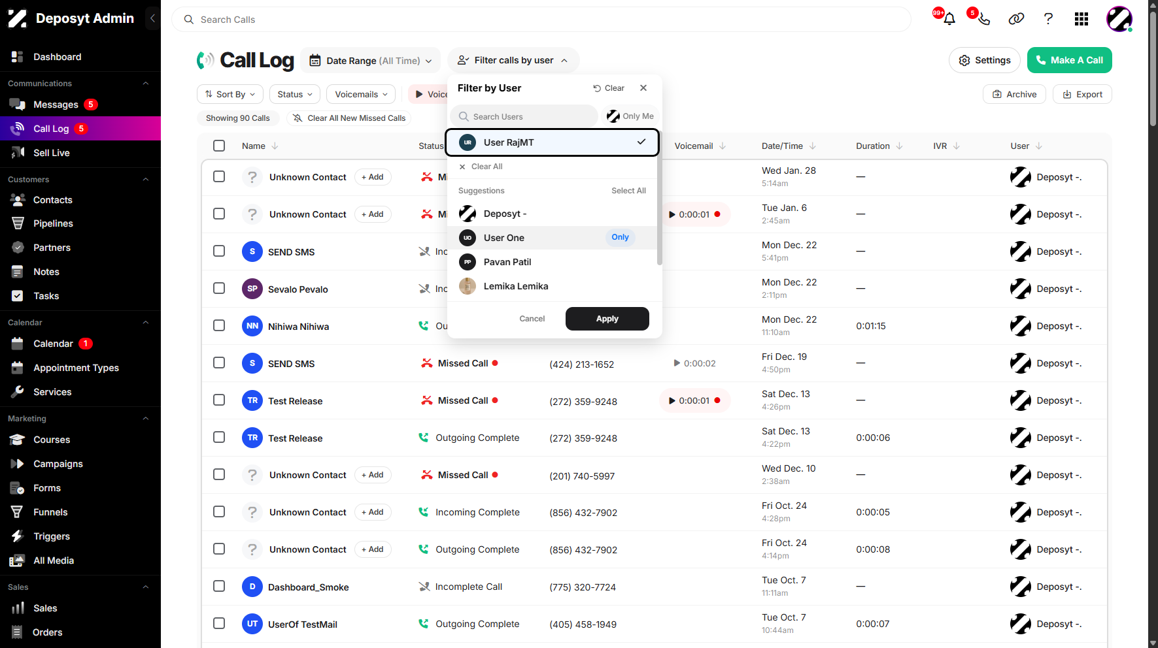This screenshot has height=648, width=1158.
Task: Open Pipelines in the sidebar
Action: [x=53, y=223]
